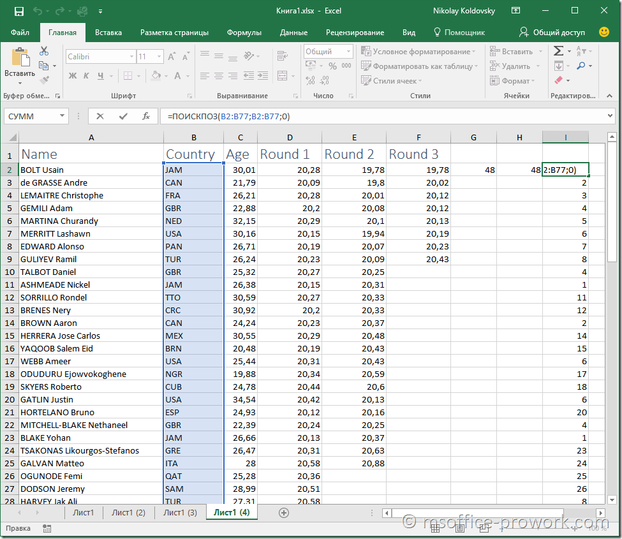Click the text orientation icon
Image resolution: width=622 pixels, height=539 pixels.
click(249, 56)
